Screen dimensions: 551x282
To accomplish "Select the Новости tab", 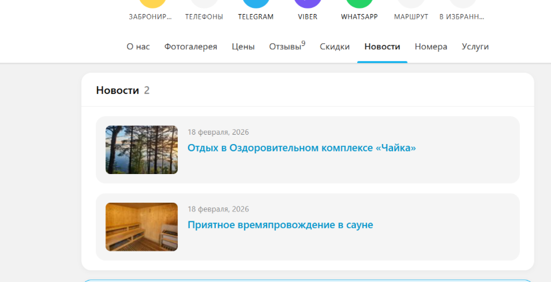I will coord(382,47).
